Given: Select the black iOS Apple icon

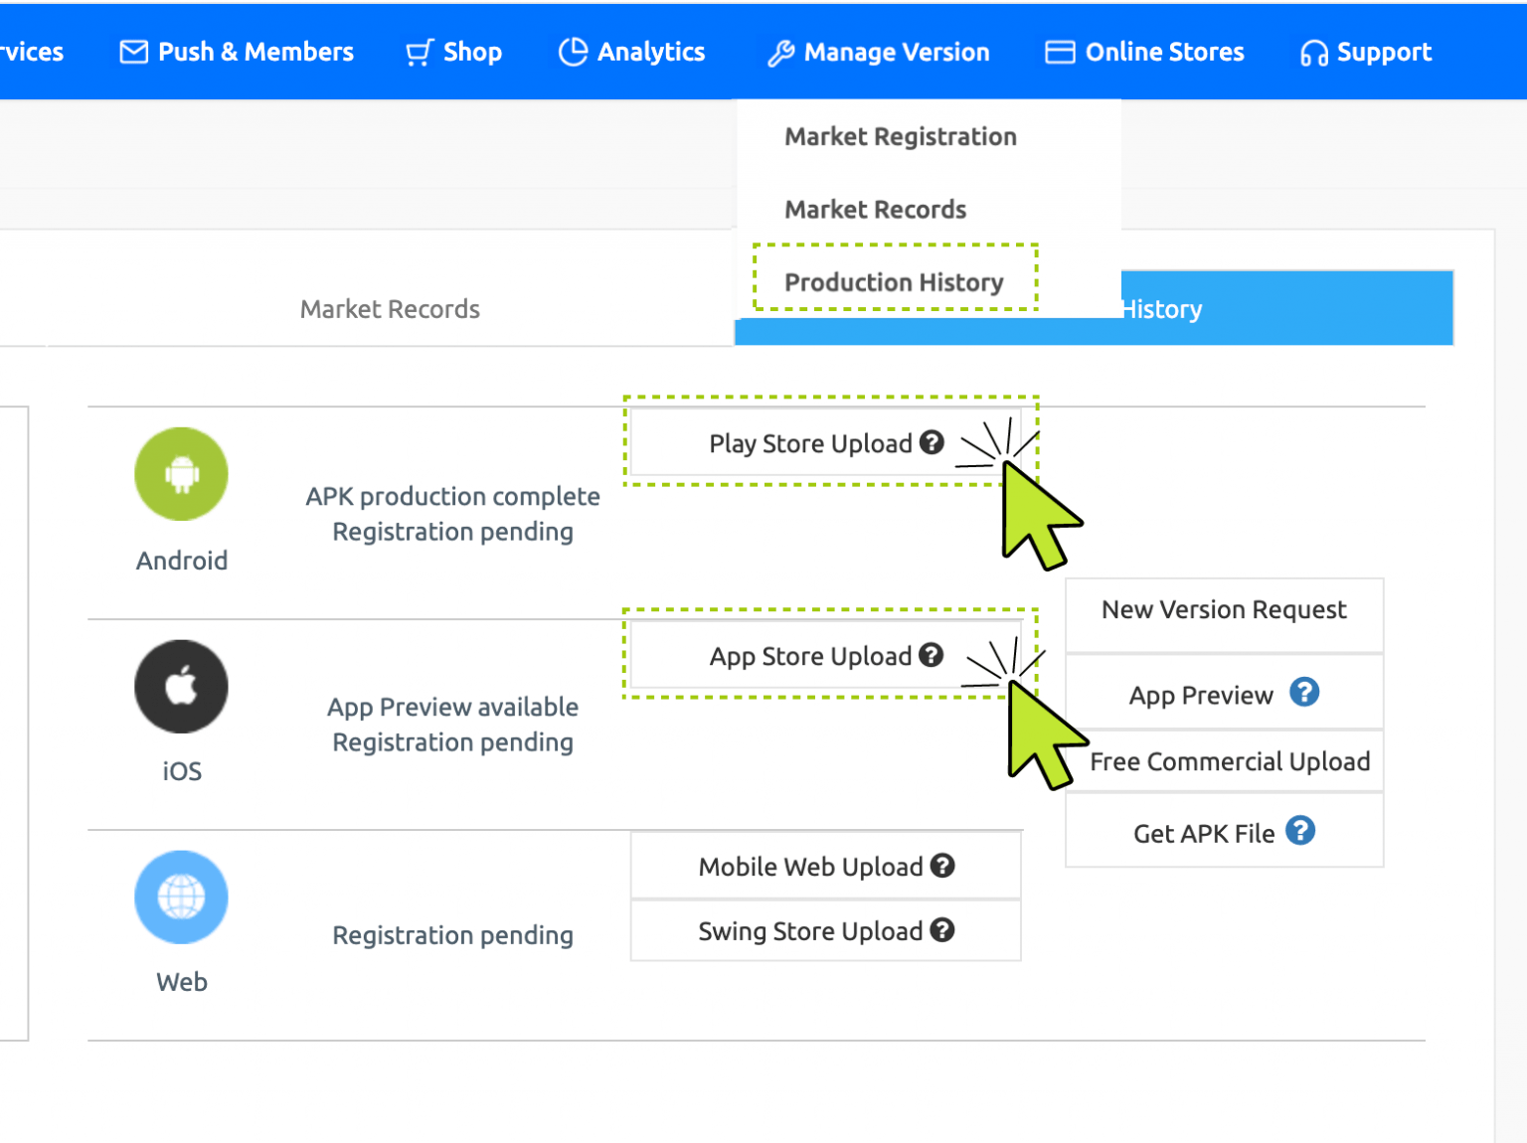Looking at the screenshot, I should coord(181,686).
